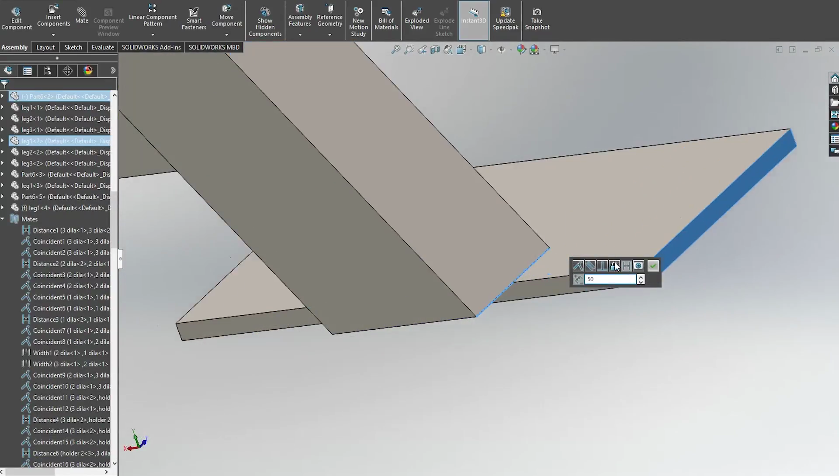Toggle the Perpendicular mate option
The width and height of the screenshot is (839, 476).
click(x=602, y=266)
